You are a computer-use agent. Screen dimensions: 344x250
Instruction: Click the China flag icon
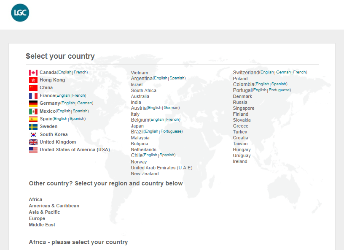coord(33,88)
